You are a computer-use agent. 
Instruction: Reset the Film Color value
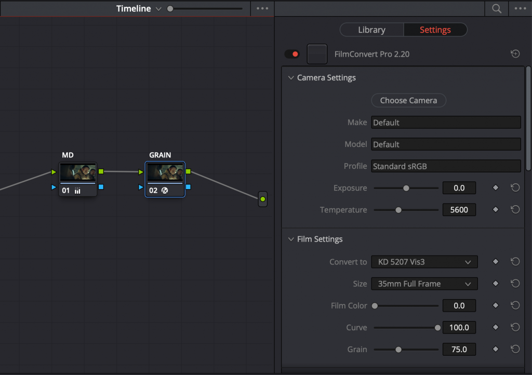tap(515, 305)
